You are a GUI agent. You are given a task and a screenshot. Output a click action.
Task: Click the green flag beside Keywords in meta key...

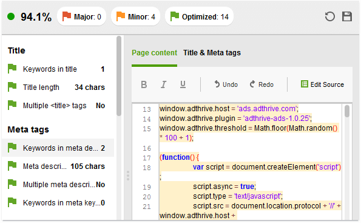tap(12, 202)
